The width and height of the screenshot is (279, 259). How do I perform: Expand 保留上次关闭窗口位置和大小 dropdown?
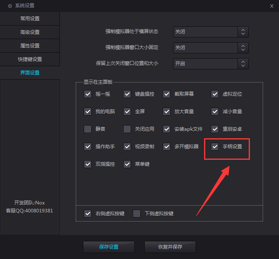coord(211,64)
